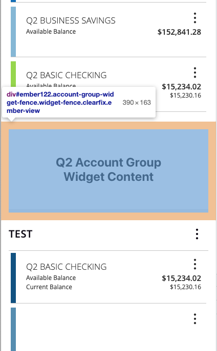Screen dimensions: 217x351
Task: Open upper Q2 Basic Checking options menu
Action: (195, 73)
